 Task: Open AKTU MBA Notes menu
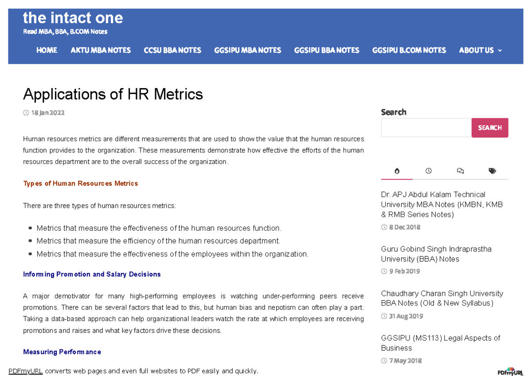pyautogui.click(x=101, y=50)
